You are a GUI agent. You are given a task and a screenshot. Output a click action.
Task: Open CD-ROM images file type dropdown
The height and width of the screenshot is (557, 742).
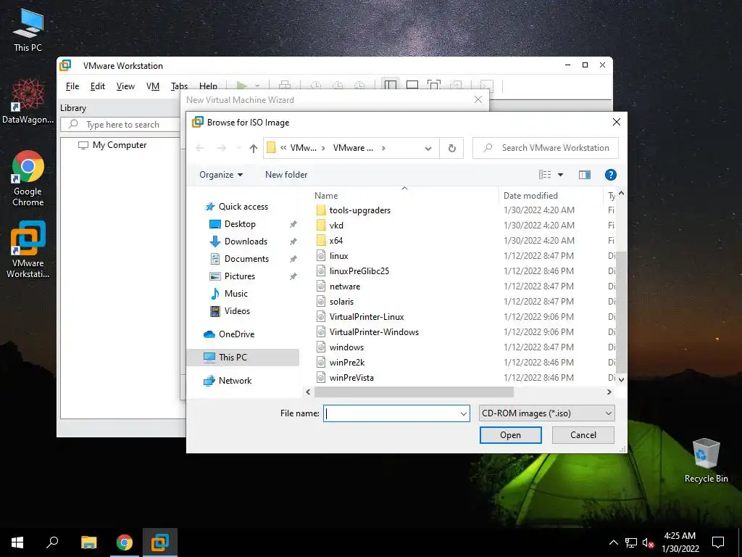(x=546, y=413)
